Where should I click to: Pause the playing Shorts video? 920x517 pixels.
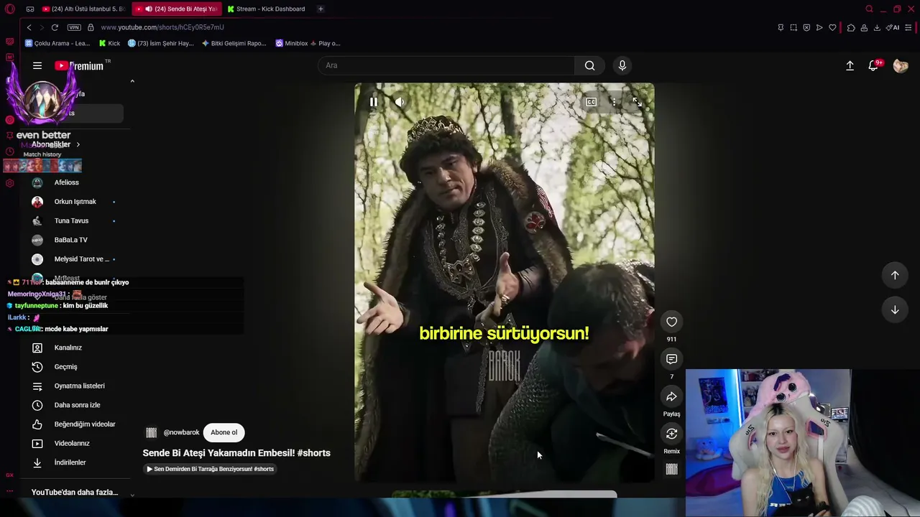(x=373, y=102)
